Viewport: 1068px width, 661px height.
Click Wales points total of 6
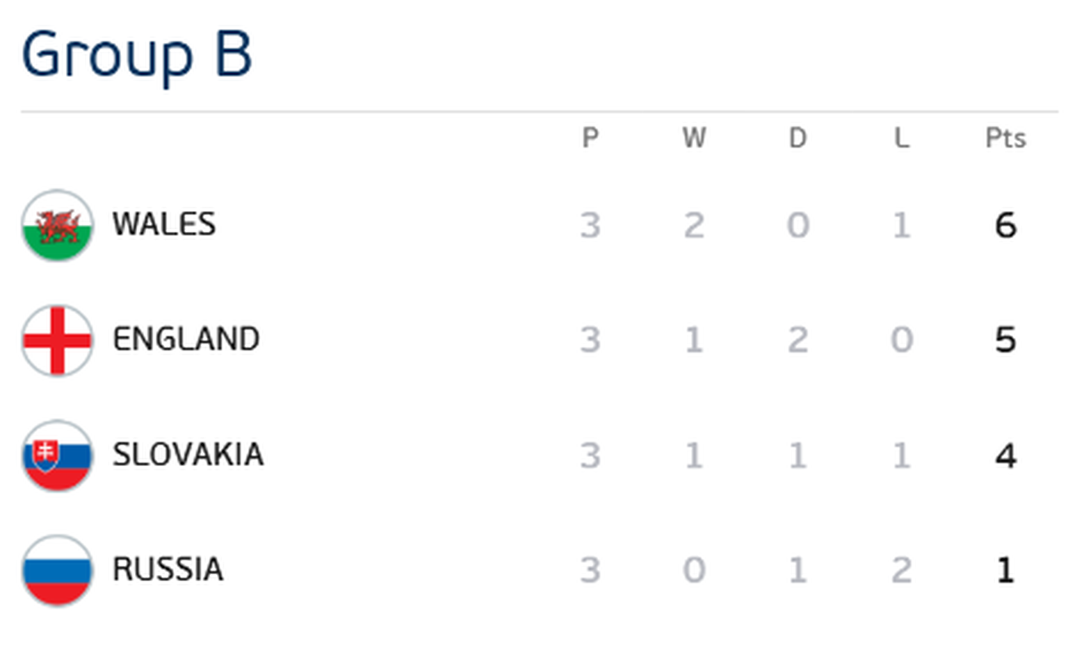pos(1005,225)
